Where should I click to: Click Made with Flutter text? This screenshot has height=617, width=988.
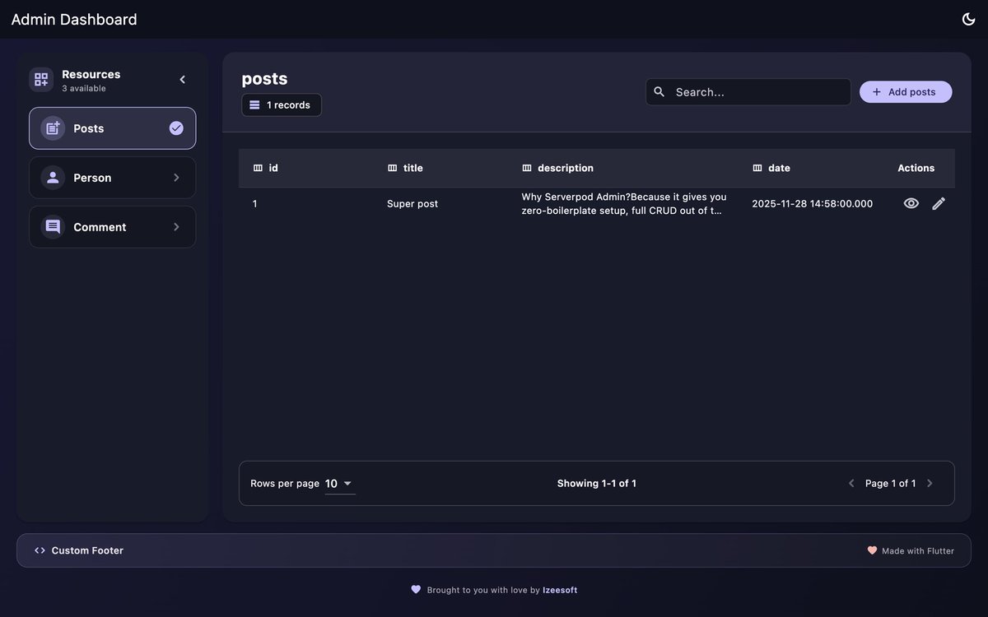click(918, 551)
